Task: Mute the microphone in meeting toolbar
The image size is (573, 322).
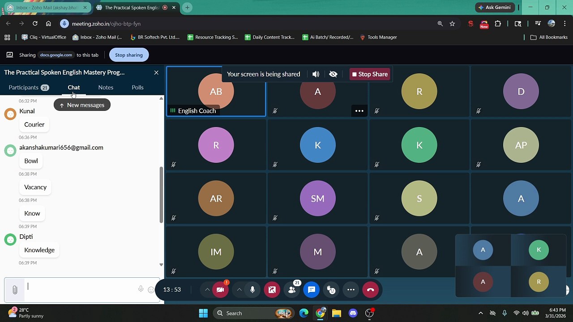Action: pos(252,290)
